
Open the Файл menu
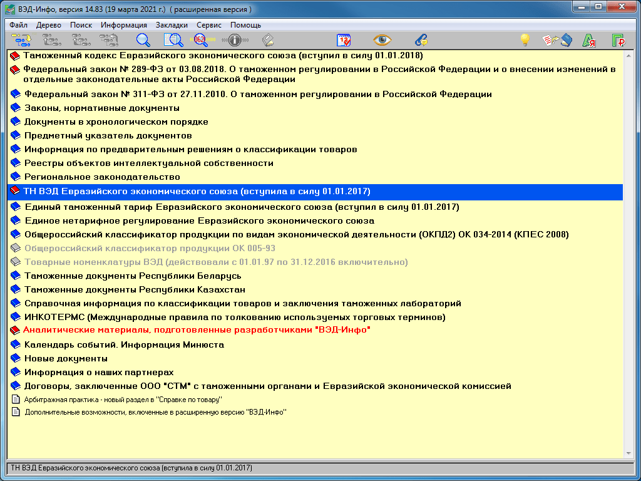[19, 25]
